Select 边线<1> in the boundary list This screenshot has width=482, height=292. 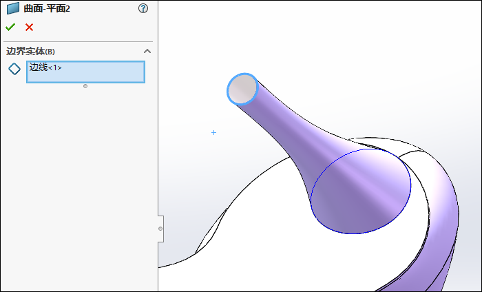tap(45, 67)
